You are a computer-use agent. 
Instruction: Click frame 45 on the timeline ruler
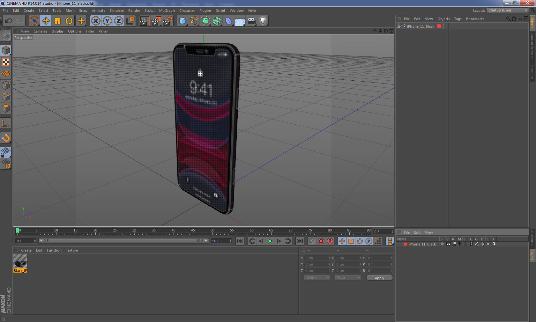(193, 231)
